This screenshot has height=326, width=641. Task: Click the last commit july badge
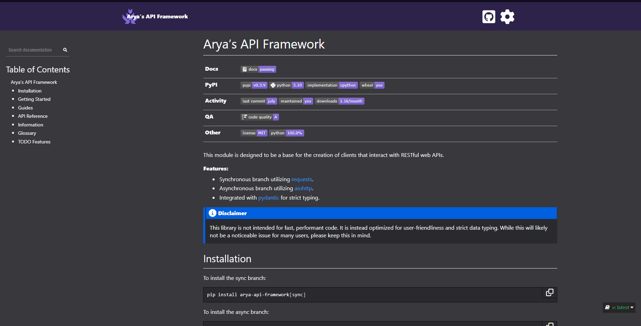(x=259, y=101)
